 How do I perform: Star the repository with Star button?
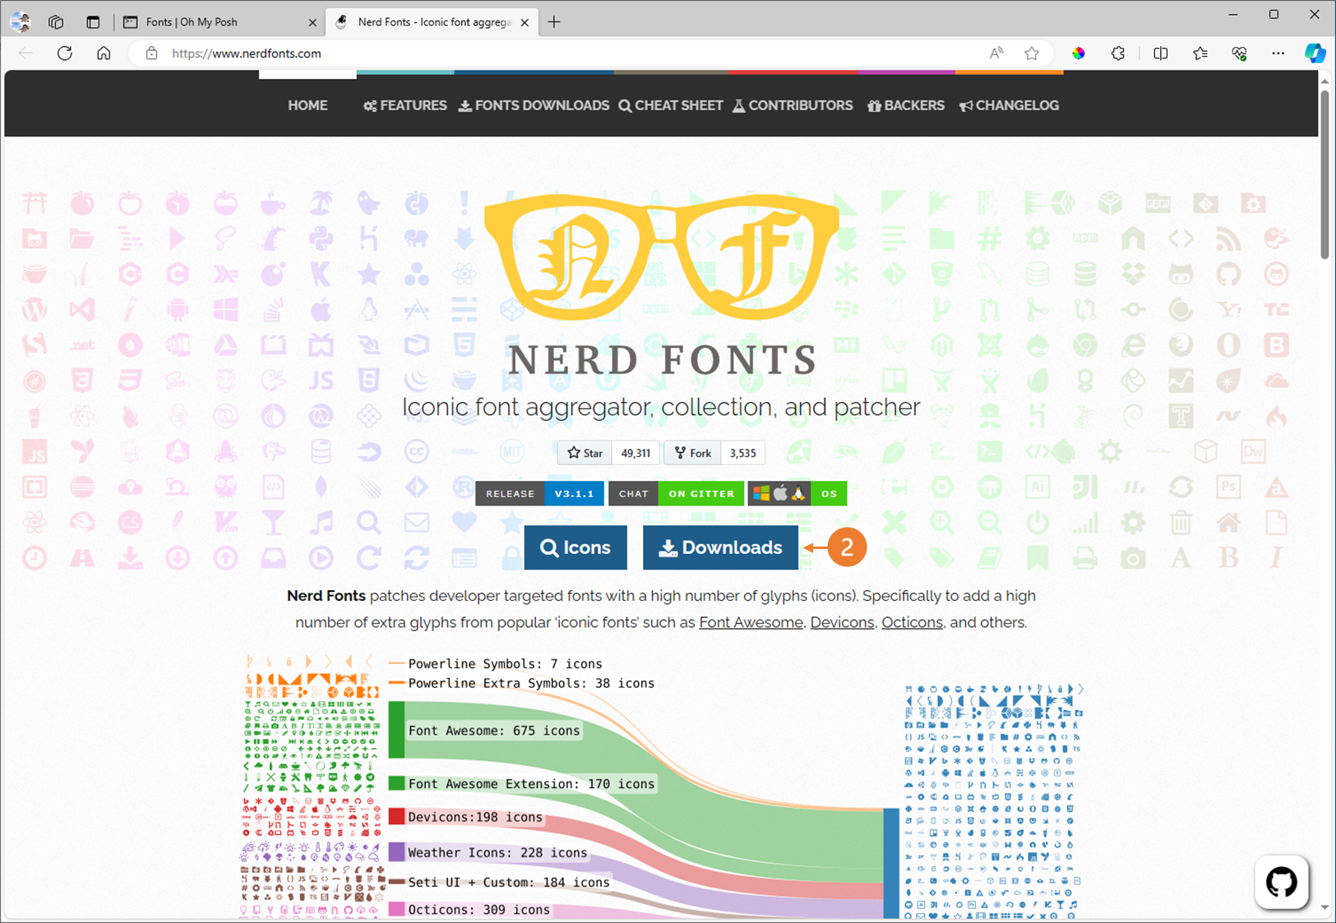[x=585, y=453]
